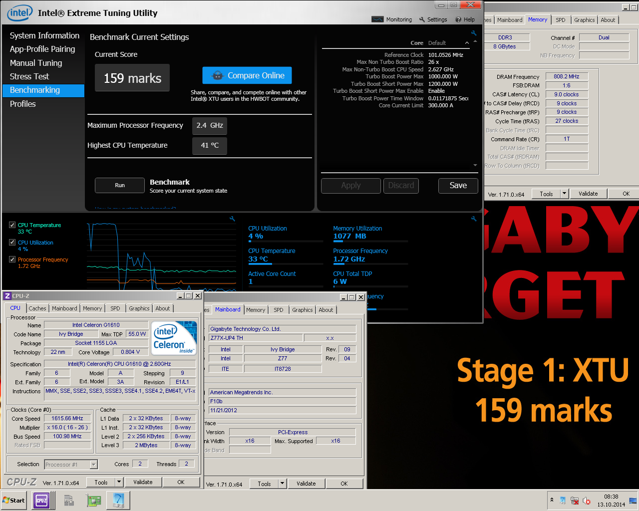Click OK in Mainboard CPU-Z window
Viewport: 639px width, 511px height.
(344, 484)
